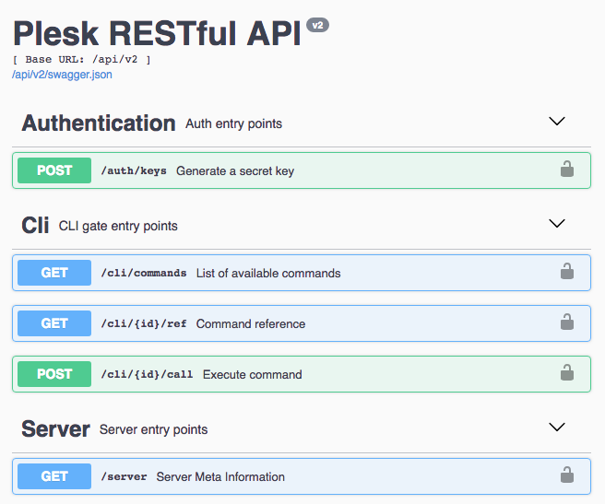This screenshot has width=605, height=504.
Task: Select the Server section heading
Action: [55, 428]
